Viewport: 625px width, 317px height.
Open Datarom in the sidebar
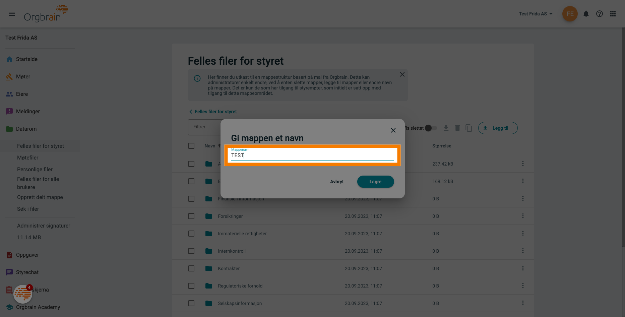pos(26,129)
